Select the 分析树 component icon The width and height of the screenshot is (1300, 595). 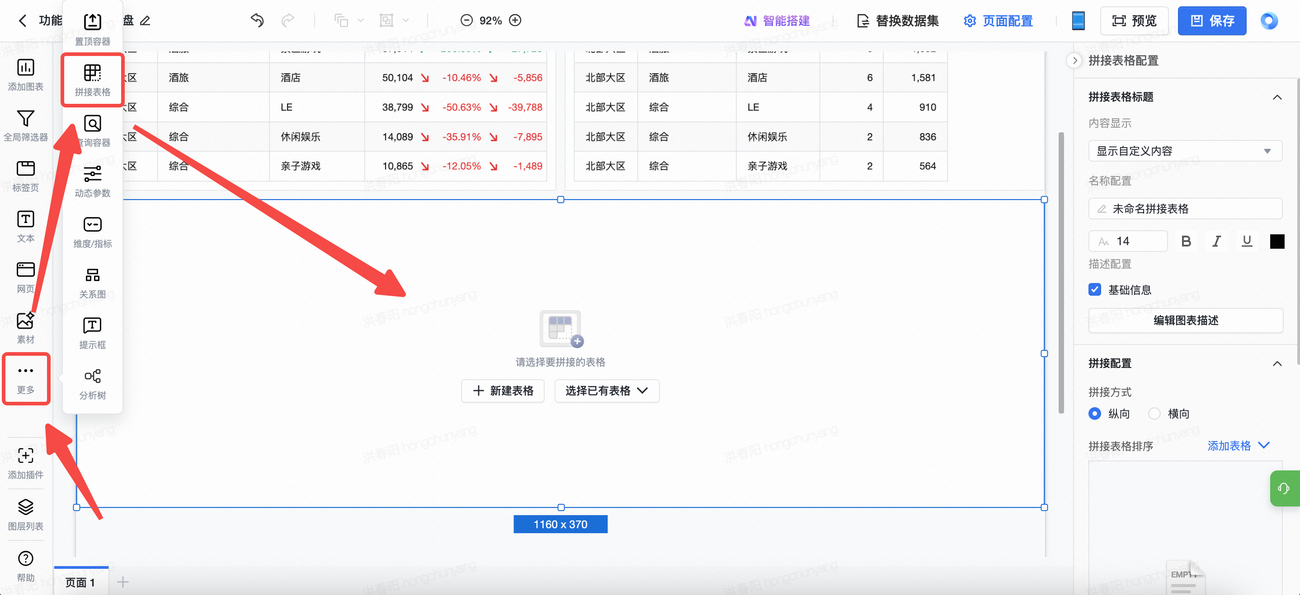click(x=92, y=377)
